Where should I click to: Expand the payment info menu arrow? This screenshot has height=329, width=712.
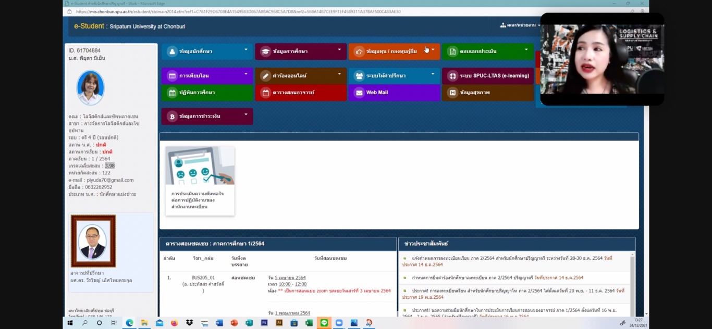click(x=245, y=115)
